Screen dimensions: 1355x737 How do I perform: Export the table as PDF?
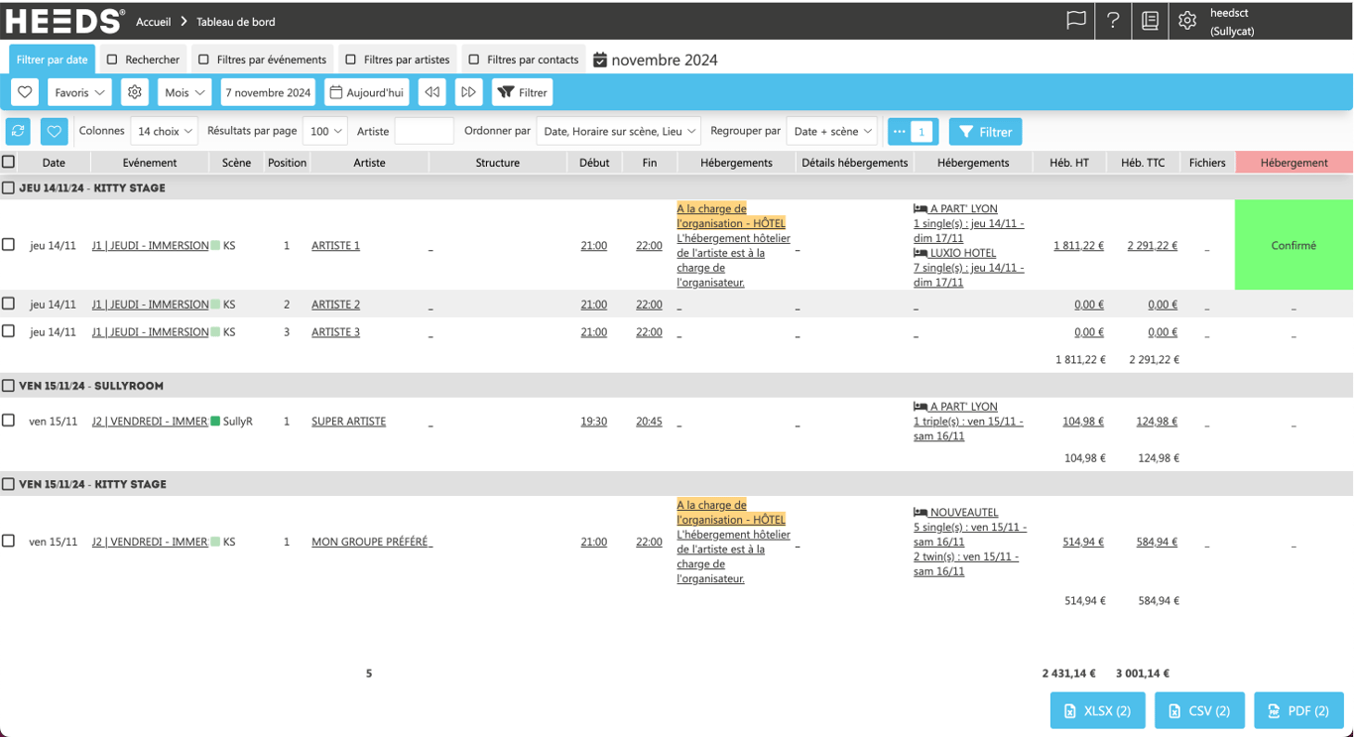1298,710
